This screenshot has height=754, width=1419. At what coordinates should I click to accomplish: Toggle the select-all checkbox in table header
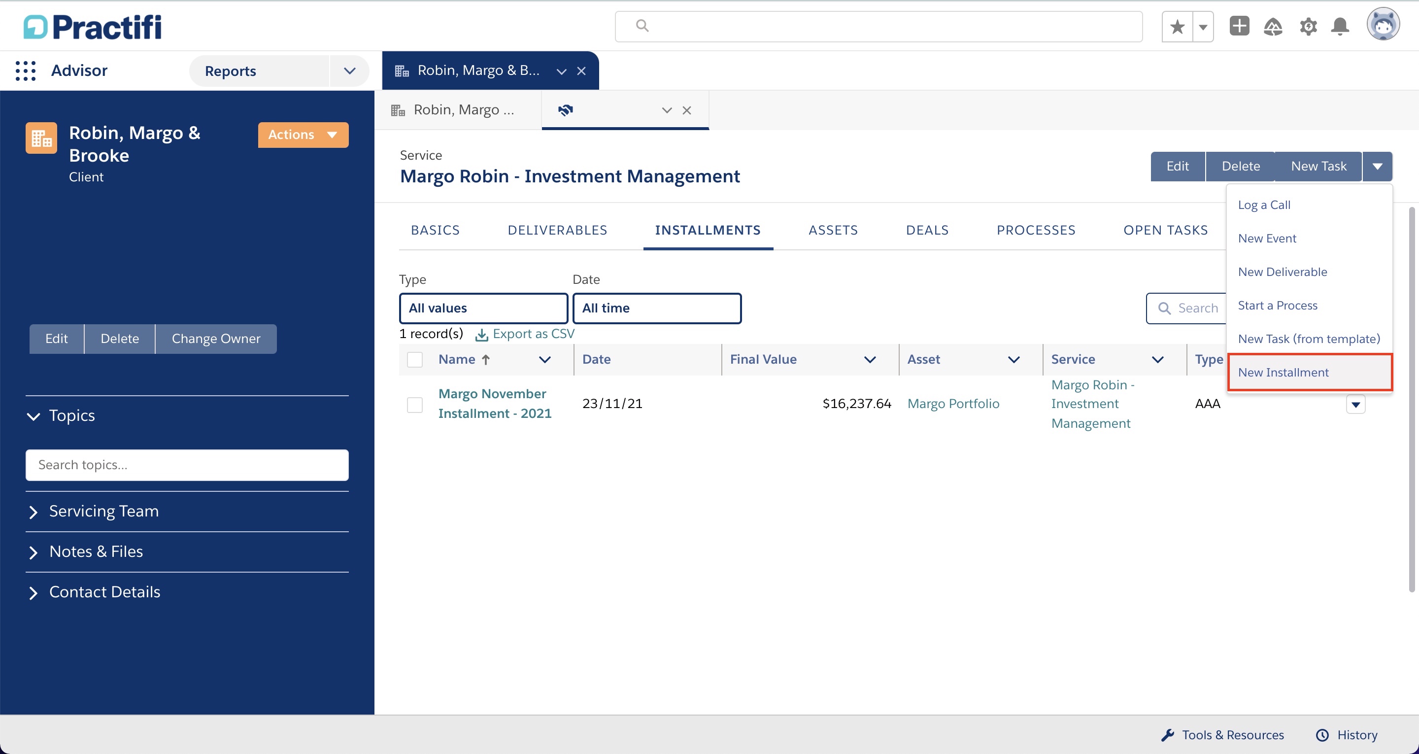tap(415, 359)
